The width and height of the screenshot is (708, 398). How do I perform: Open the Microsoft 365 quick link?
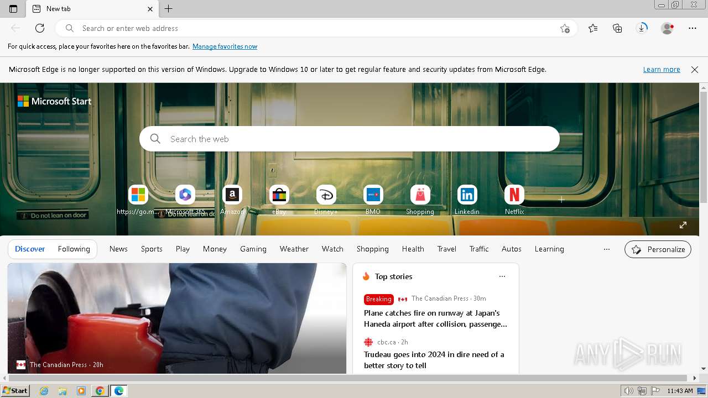coord(185,200)
